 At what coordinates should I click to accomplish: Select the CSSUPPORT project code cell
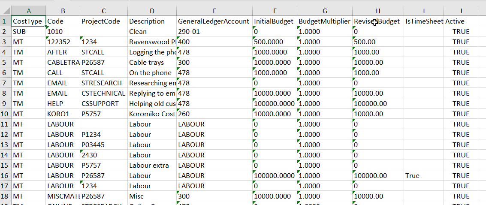point(104,103)
